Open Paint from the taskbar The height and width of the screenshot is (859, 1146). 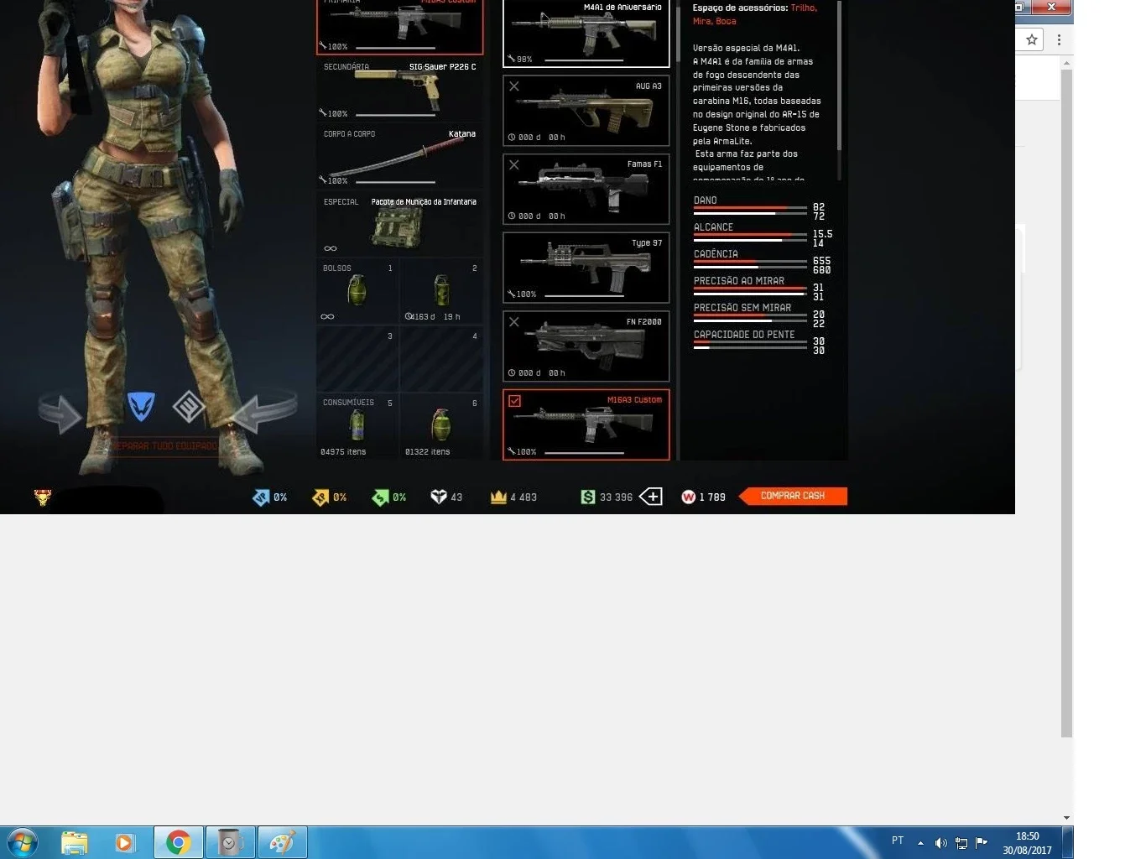(282, 842)
